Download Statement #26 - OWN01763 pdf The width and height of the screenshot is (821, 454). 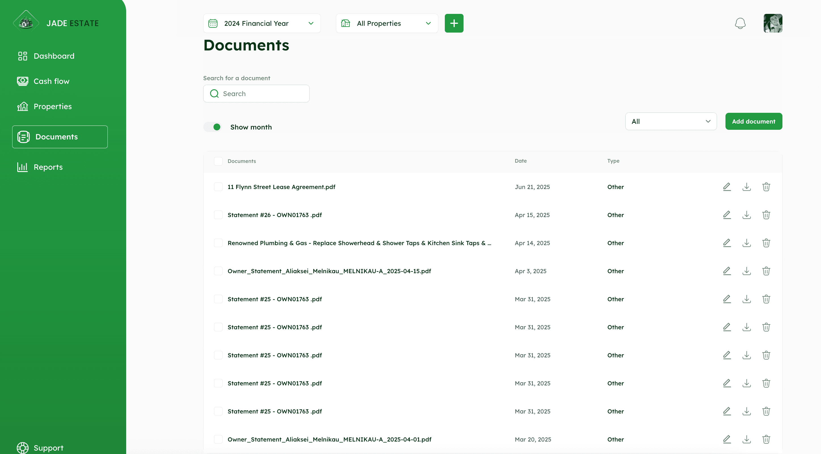pyautogui.click(x=746, y=215)
